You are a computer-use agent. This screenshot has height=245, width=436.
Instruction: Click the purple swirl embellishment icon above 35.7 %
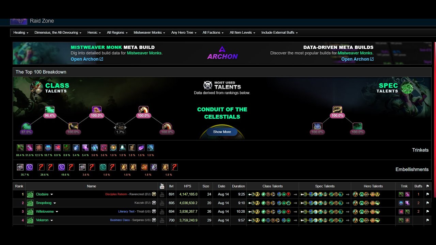tap(29, 167)
